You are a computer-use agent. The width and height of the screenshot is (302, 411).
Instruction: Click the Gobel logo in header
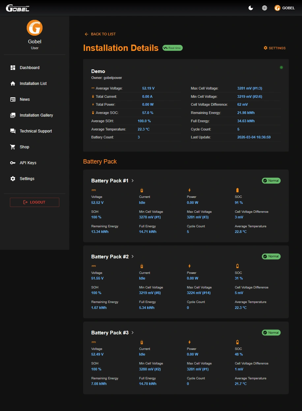(x=18, y=8)
